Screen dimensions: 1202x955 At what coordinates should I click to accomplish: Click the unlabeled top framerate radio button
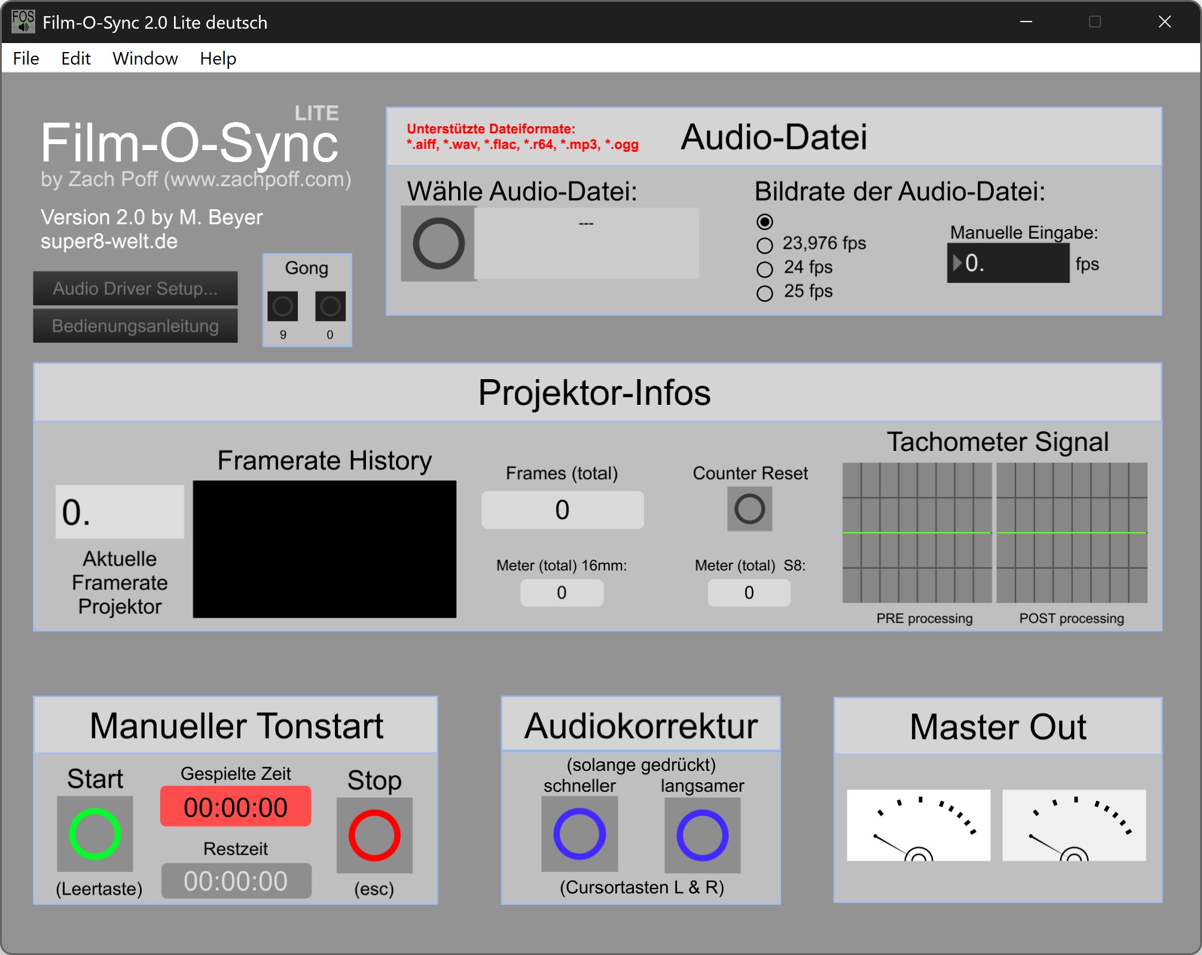764,221
